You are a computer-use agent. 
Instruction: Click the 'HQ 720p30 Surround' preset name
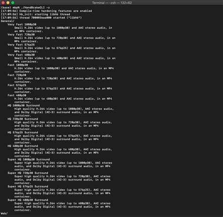23,119
